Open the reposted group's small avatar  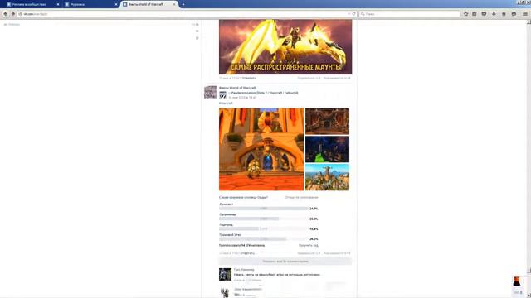[x=222, y=94]
